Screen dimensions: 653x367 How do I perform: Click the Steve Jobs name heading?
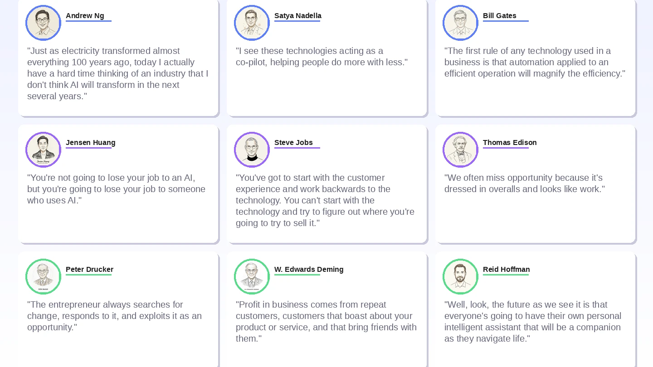(293, 143)
